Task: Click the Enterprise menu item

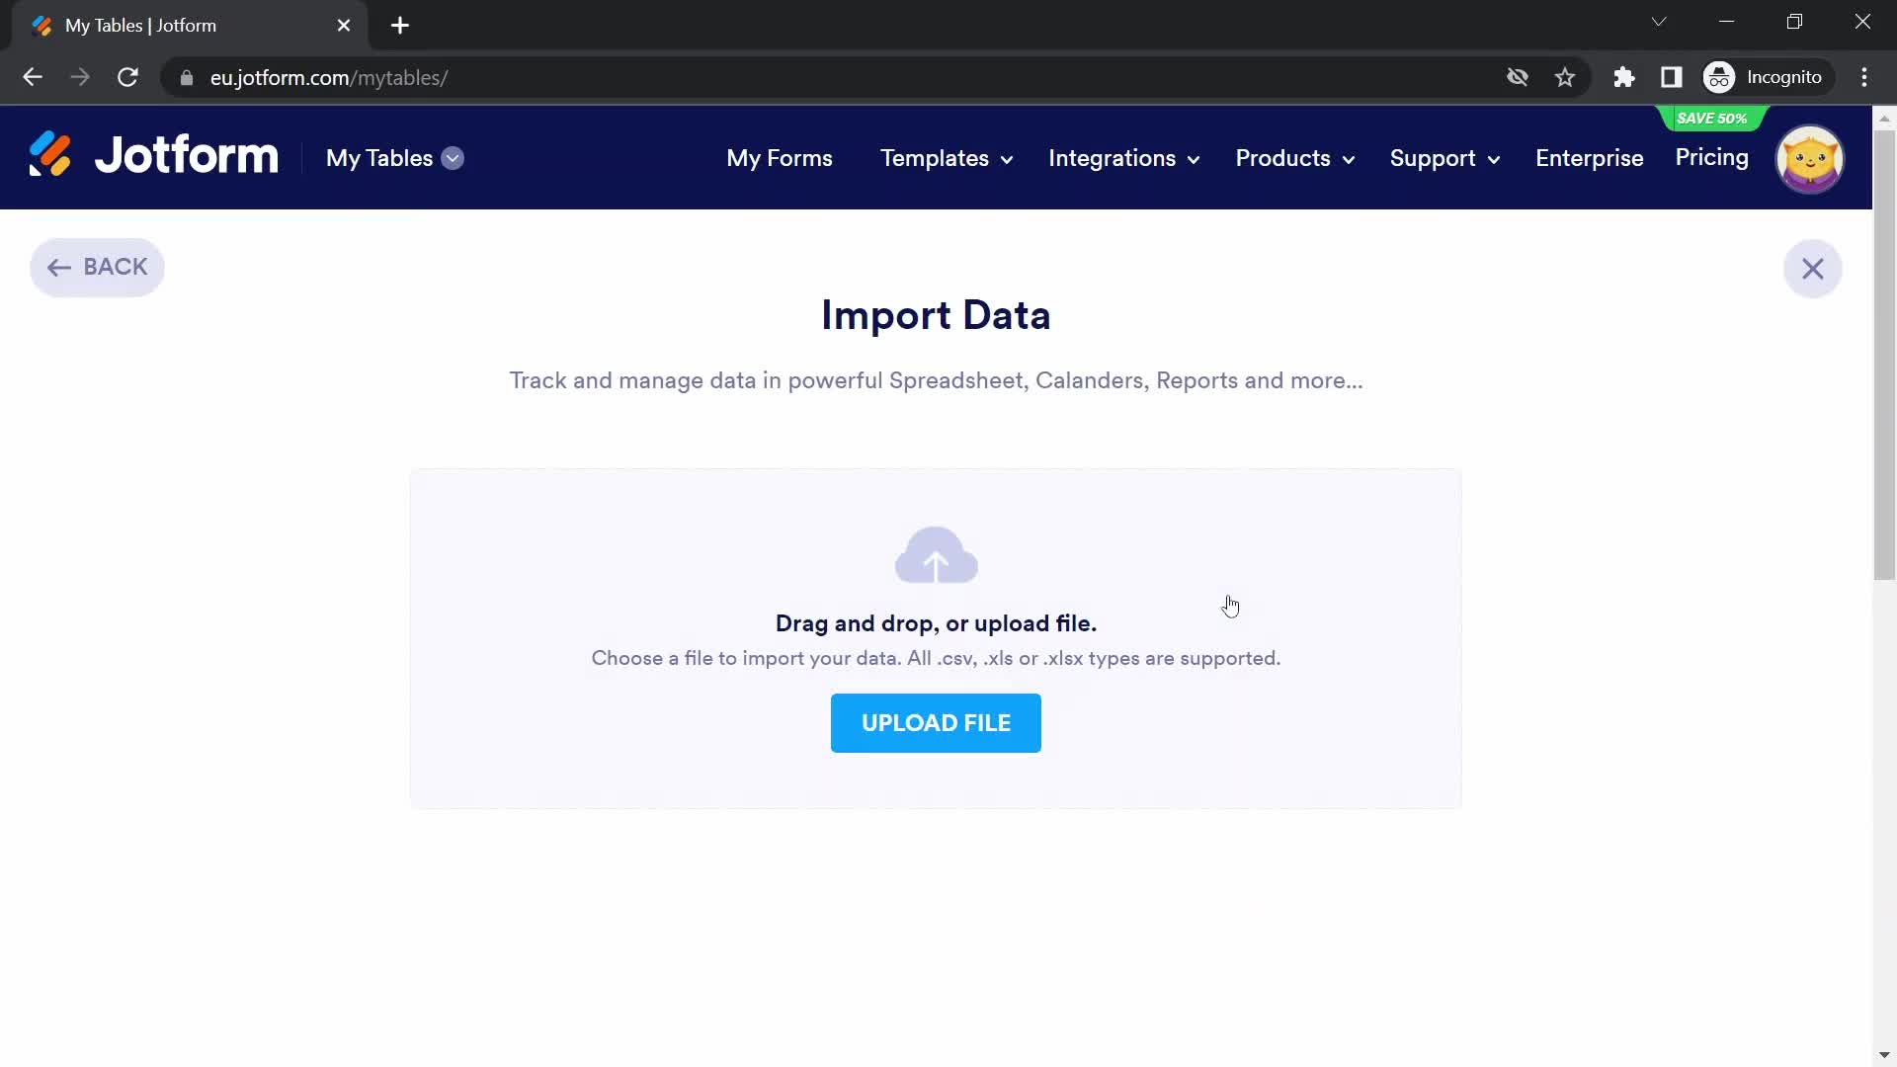Action: (x=1590, y=158)
